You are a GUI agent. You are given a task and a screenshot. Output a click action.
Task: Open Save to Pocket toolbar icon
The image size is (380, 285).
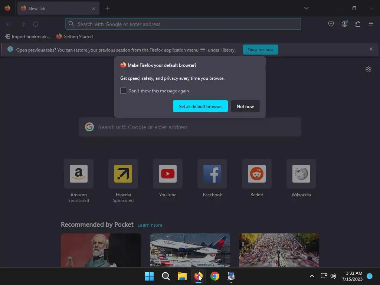331,24
